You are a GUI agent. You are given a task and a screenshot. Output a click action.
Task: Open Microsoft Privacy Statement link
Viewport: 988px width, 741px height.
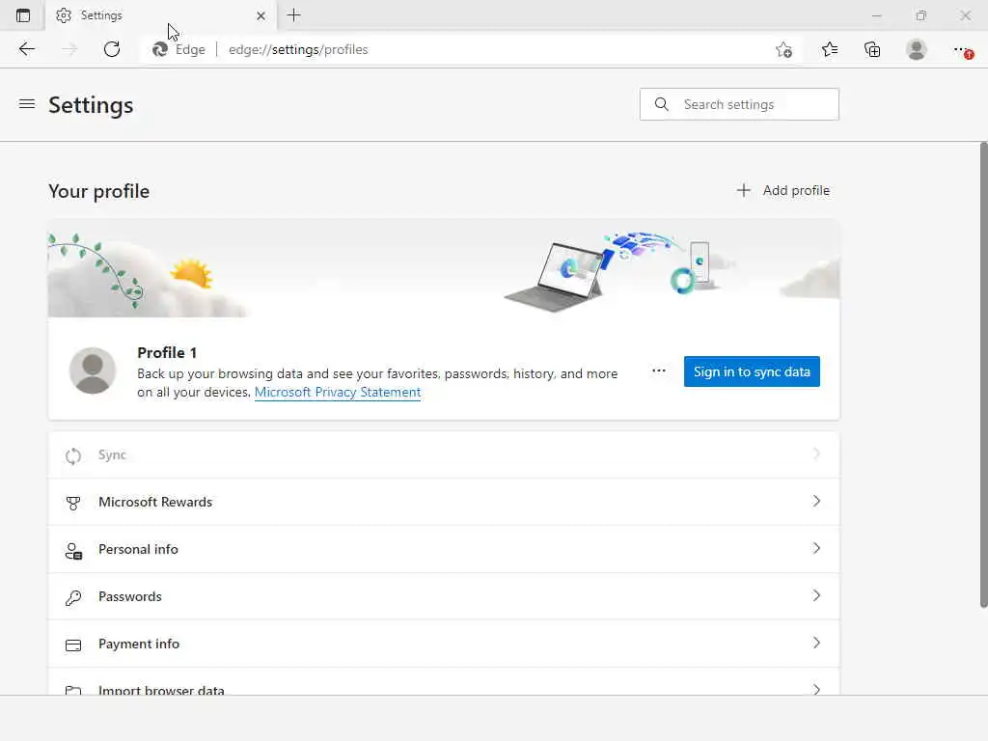click(338, 392)
